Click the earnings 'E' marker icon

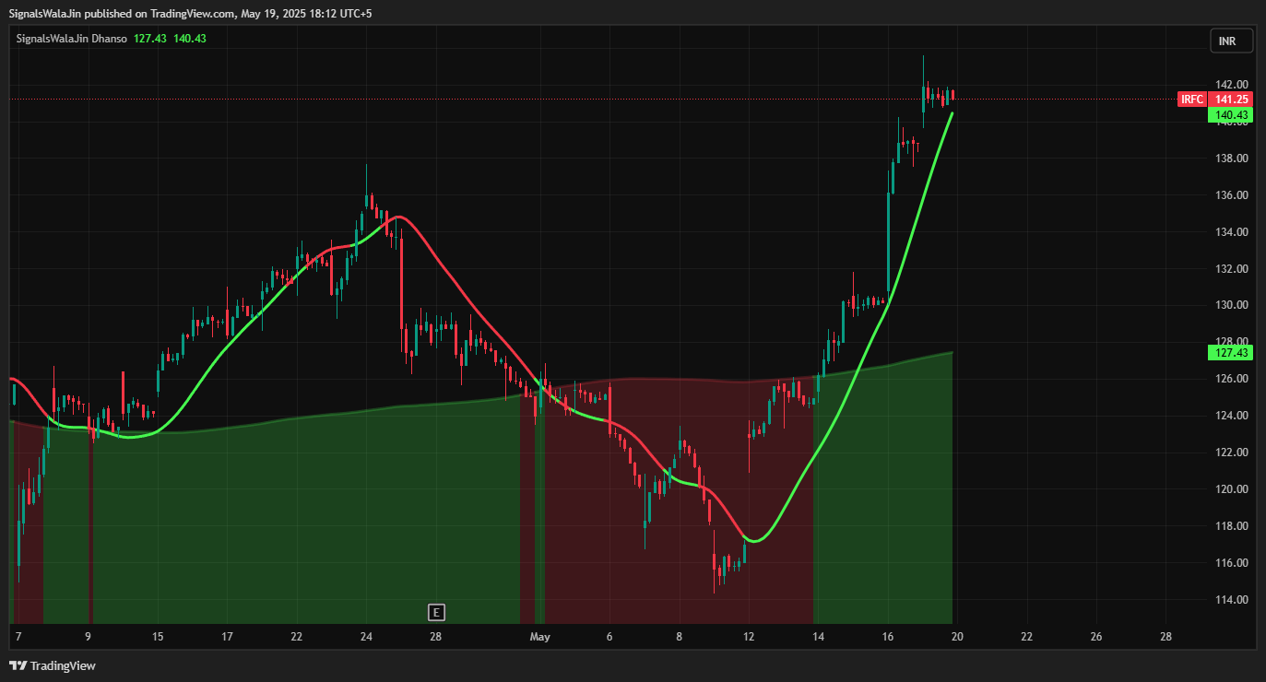436,612
